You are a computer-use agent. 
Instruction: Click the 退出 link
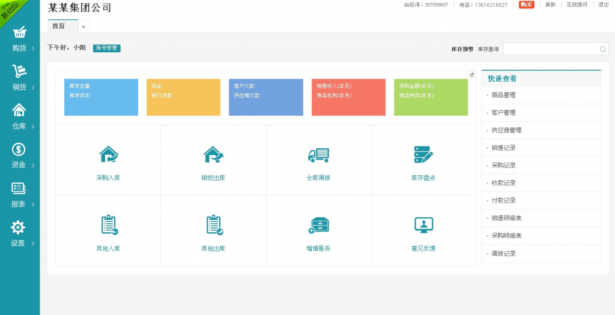(x=603, y=5)
